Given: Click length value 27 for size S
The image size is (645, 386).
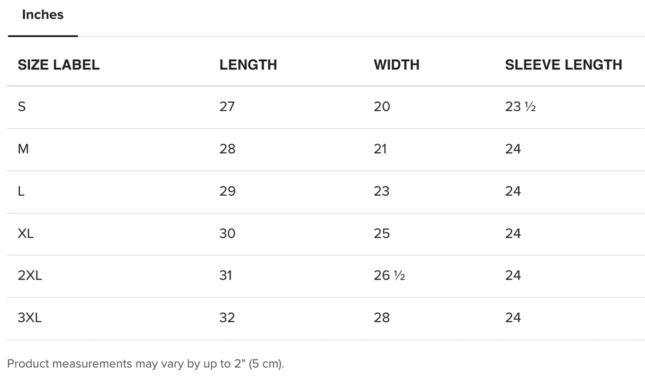Looking at the screenshot, I should click(x=227, y=107).
